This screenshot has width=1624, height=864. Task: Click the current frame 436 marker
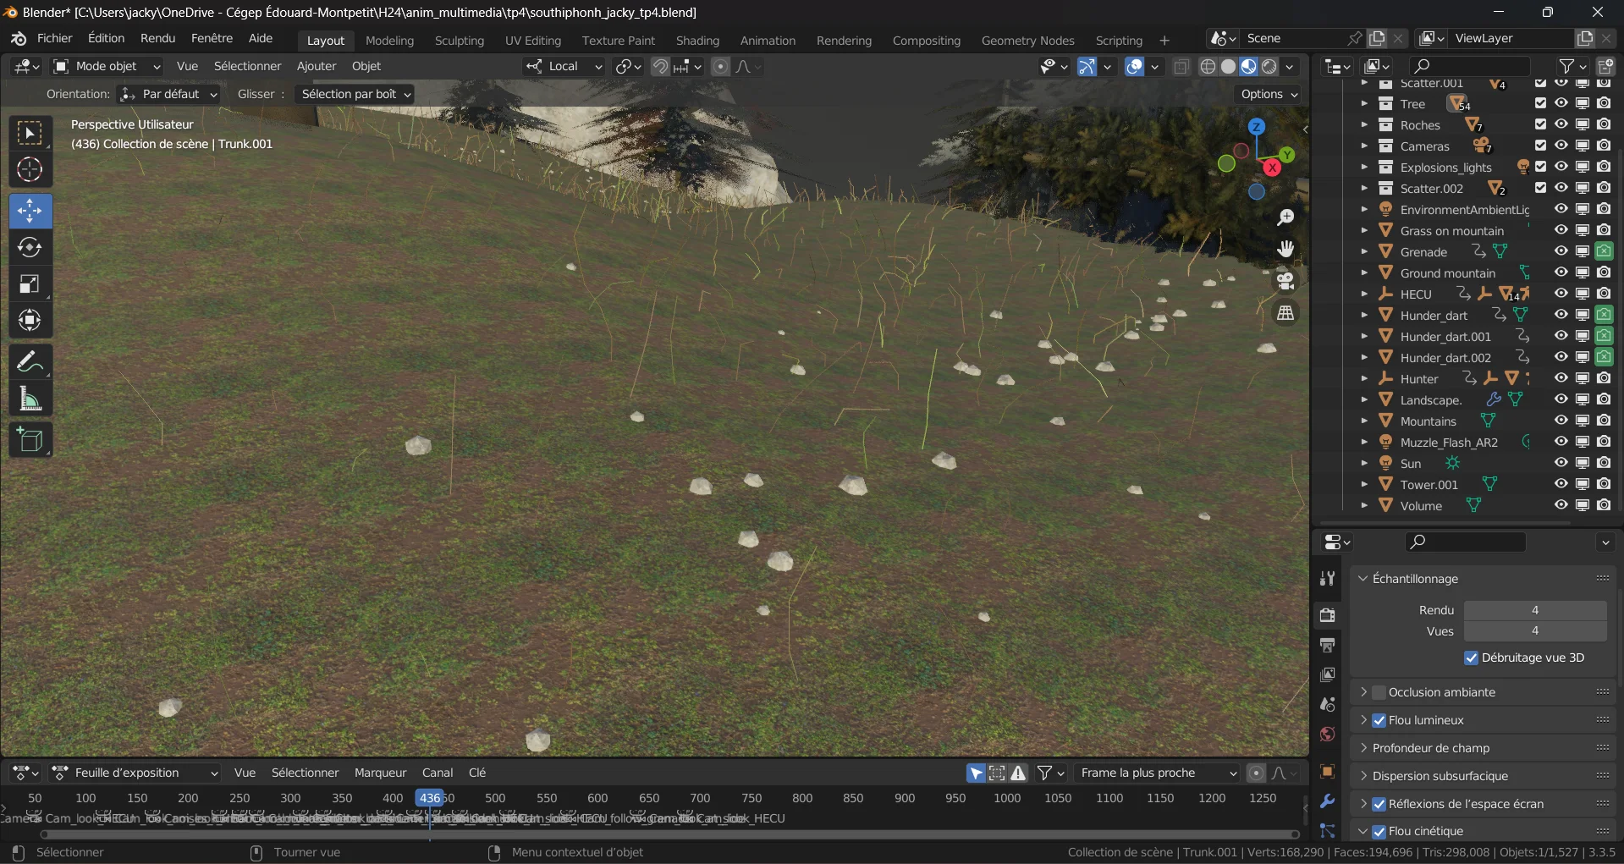[430, 798]
